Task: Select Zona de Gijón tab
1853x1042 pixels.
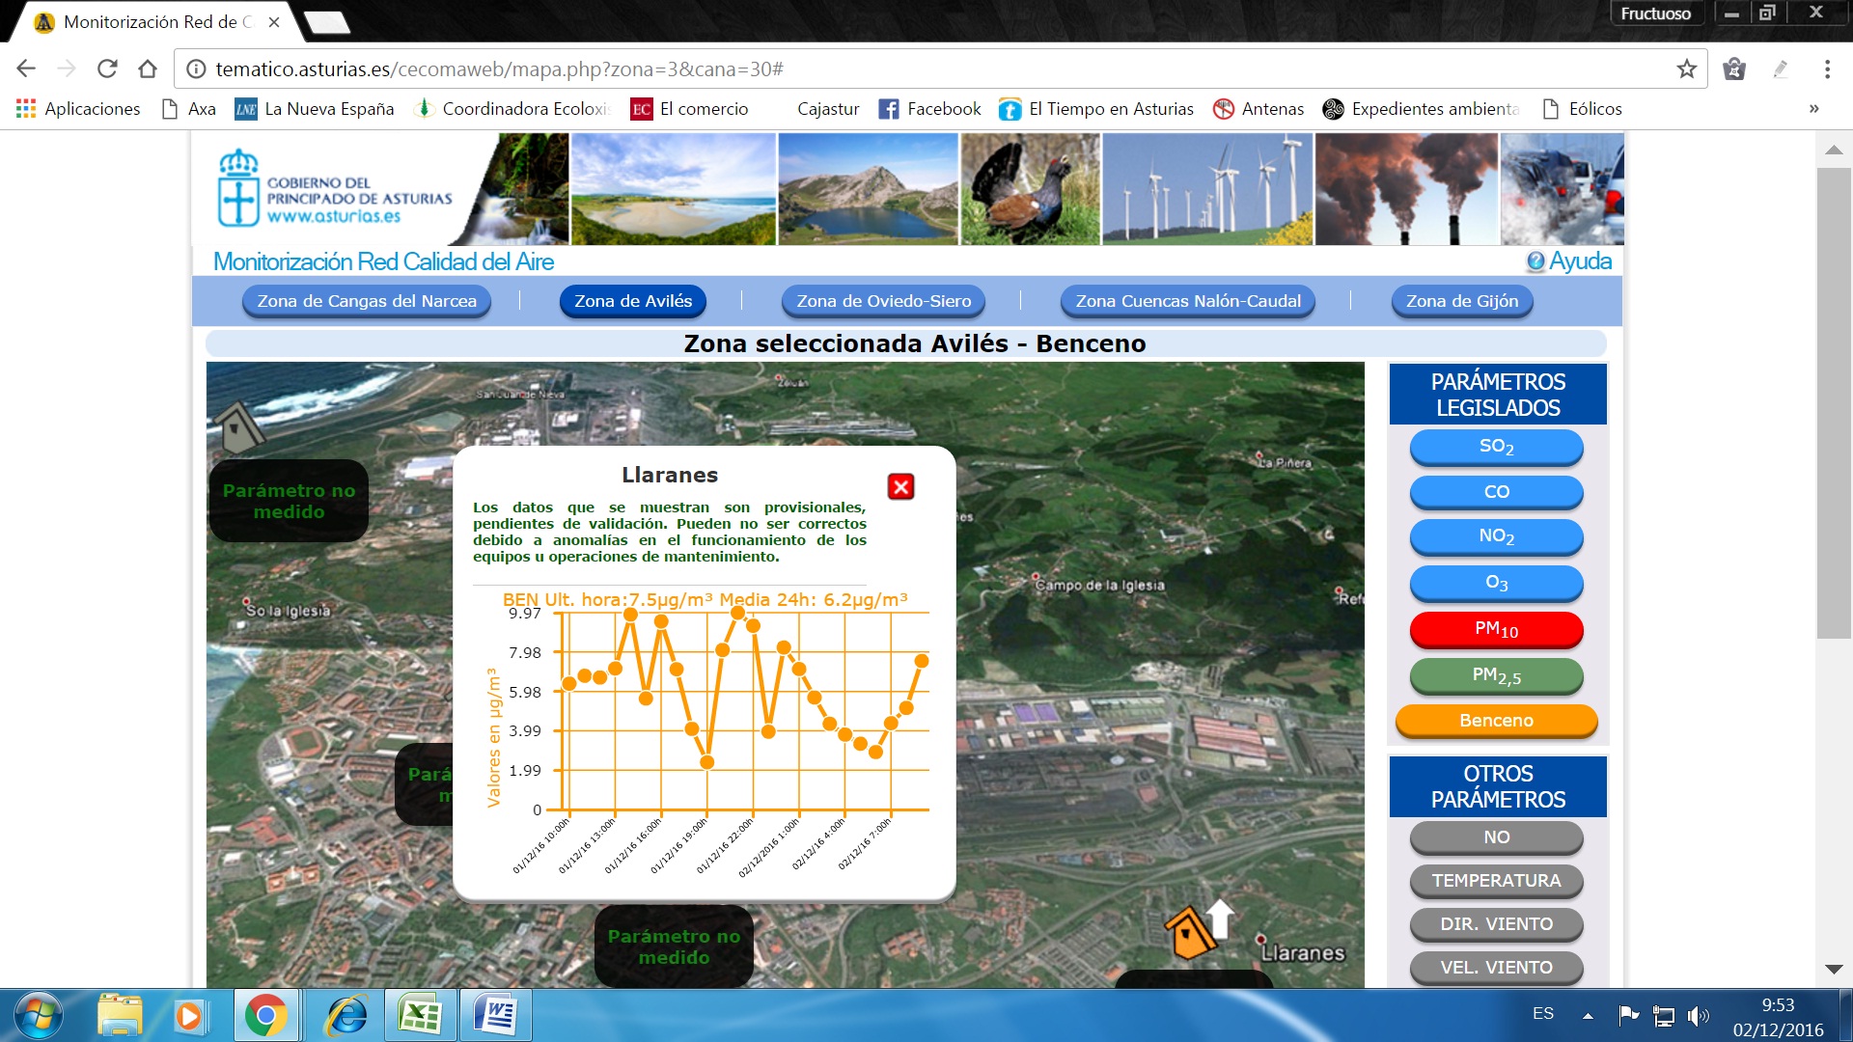Action: pos(1461,301)
